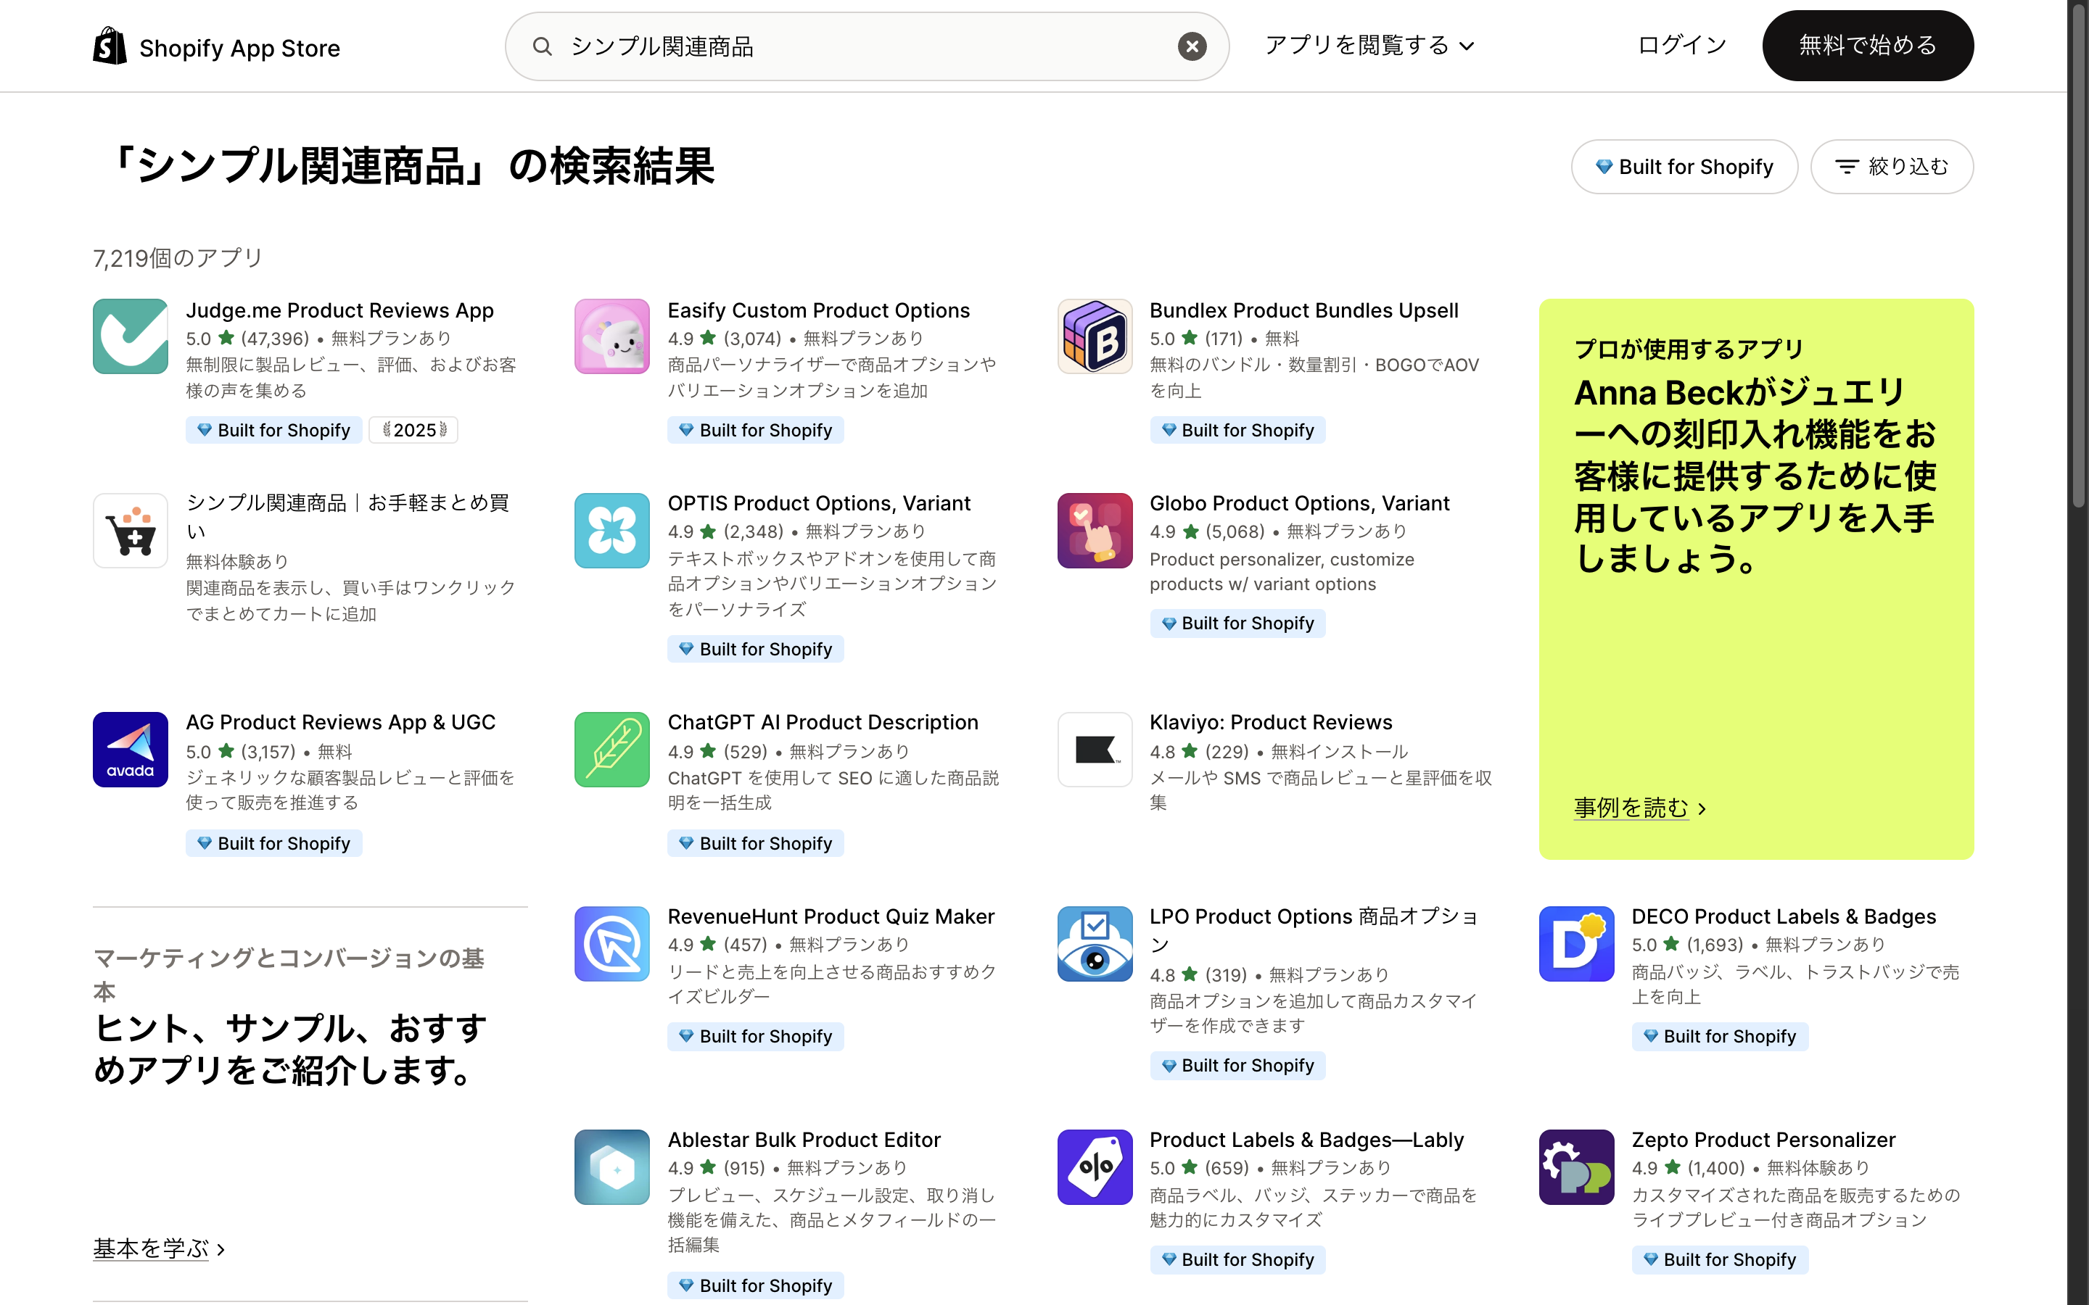2089x1305 pixels.
Task: Click the 無料で始める button
Action: pos(1867,45)
